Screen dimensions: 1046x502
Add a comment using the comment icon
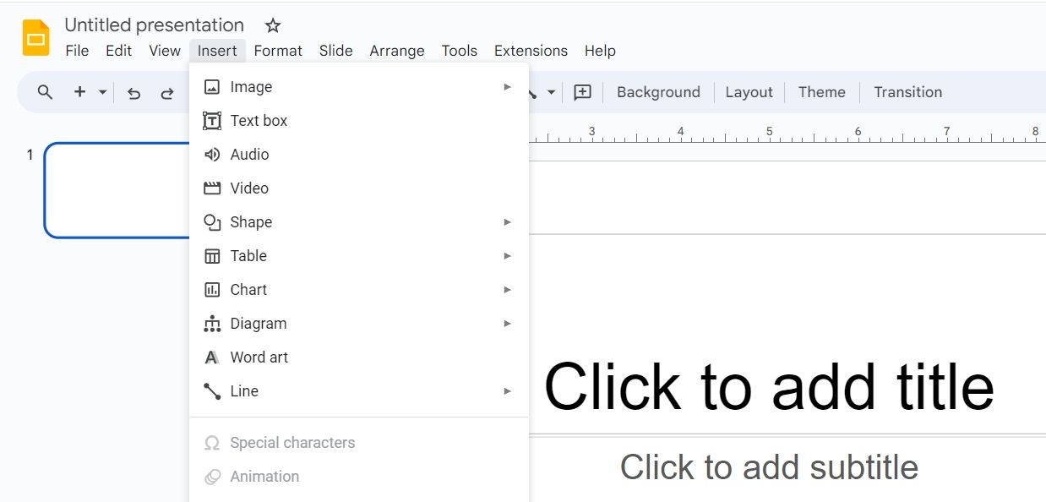tap(582, 92)
